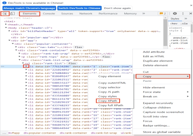Expand the rank-tab-wrap div node
The image size is (193, 136).
coord(20,54)
